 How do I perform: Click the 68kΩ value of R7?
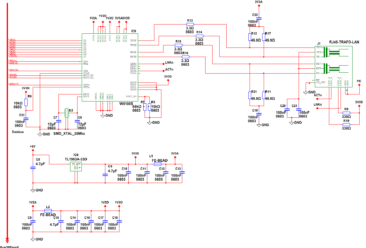coord(137,107)
